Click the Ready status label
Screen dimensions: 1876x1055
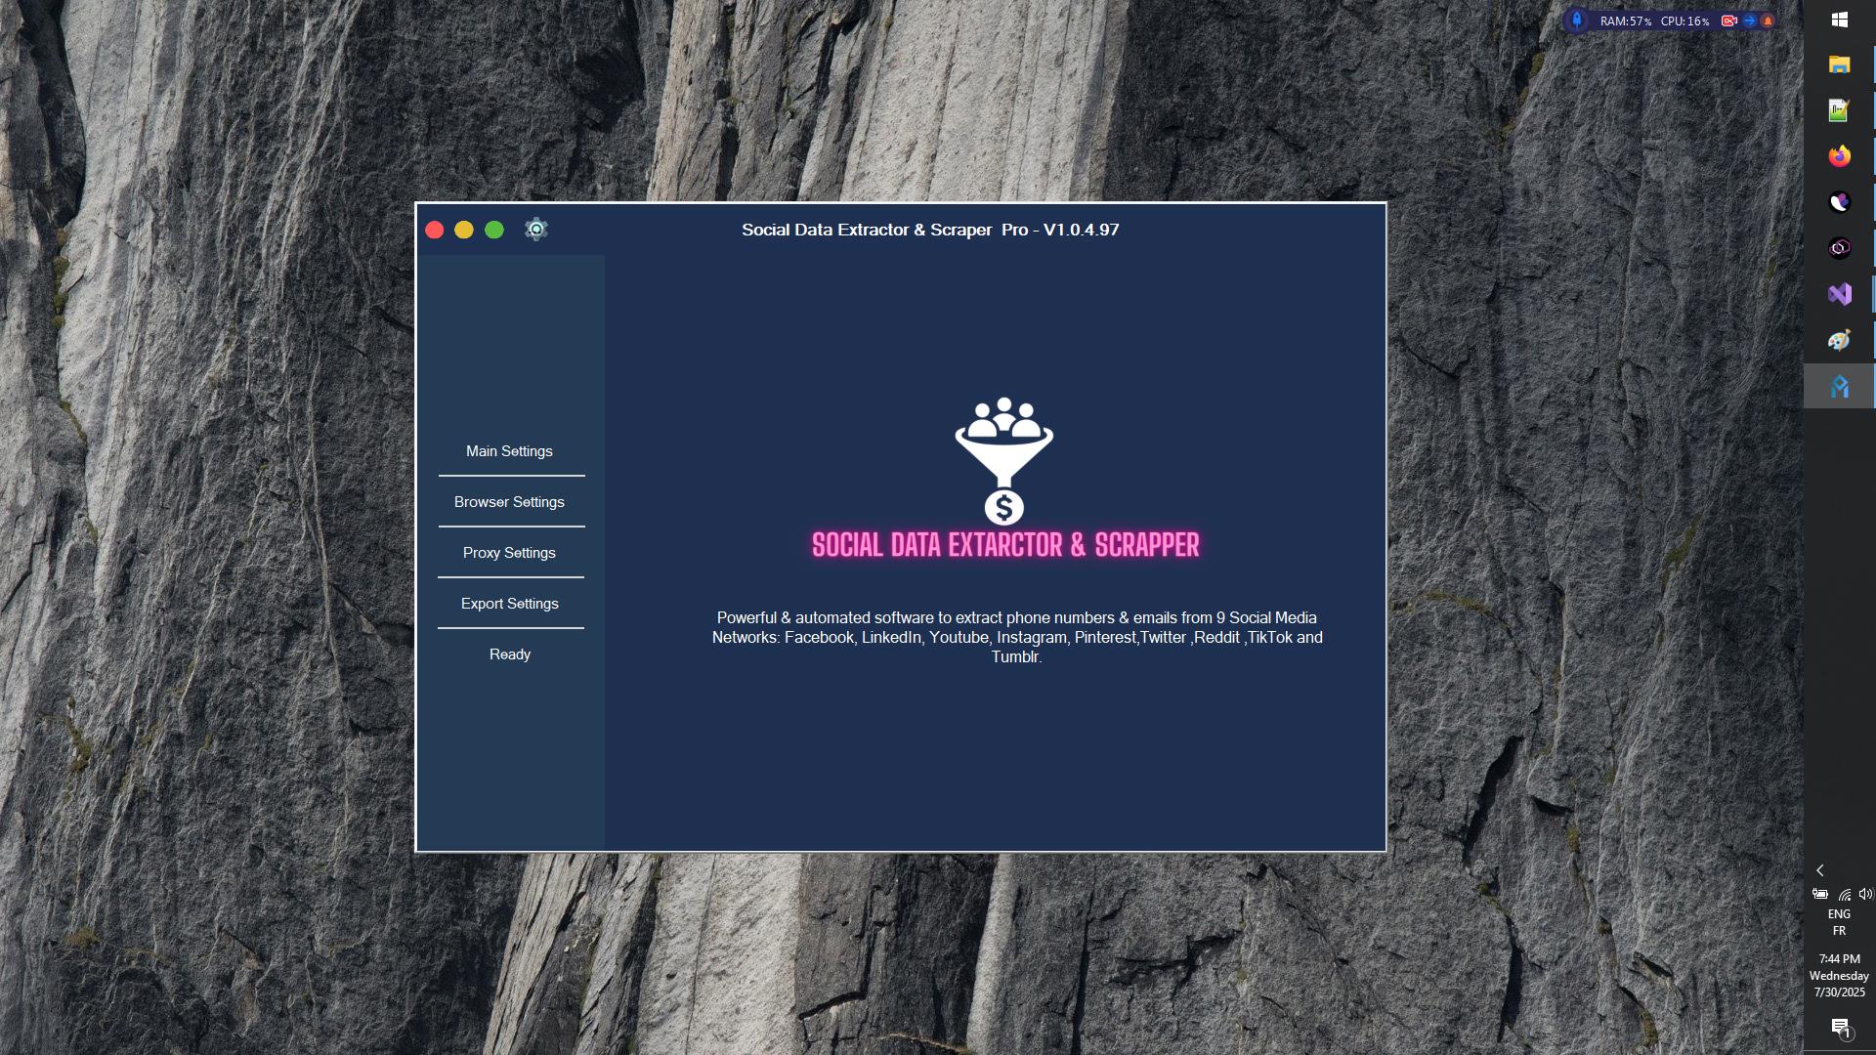click(x=509, y=654)
